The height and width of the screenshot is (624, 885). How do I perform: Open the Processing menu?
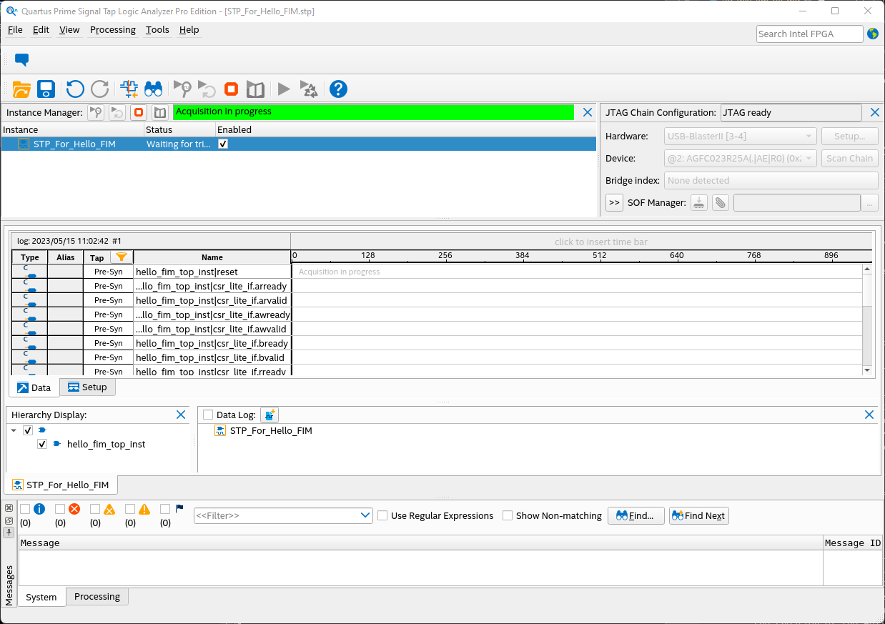(112, 30)
